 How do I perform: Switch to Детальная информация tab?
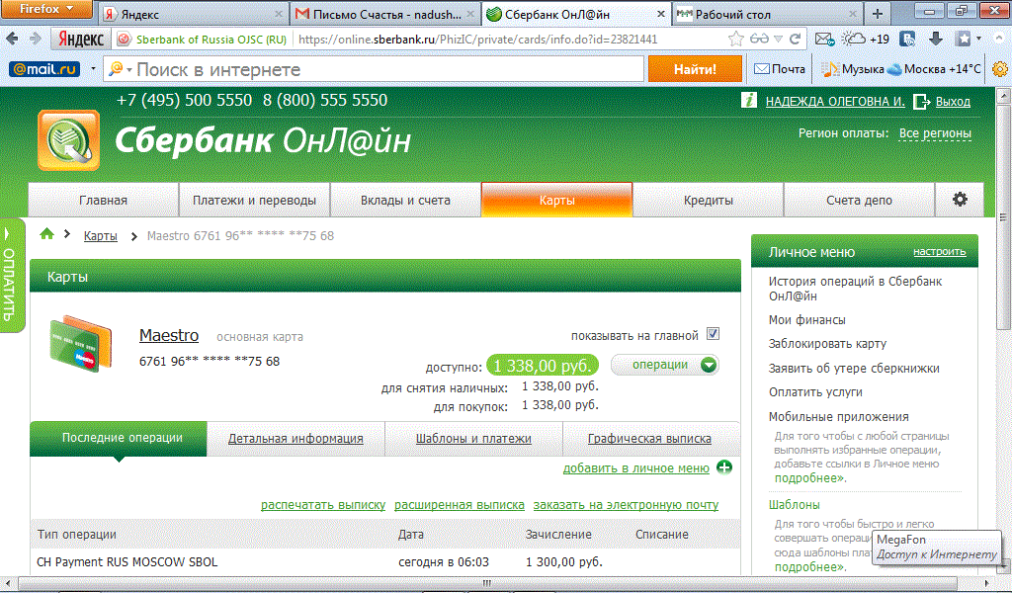pos(295,438)
